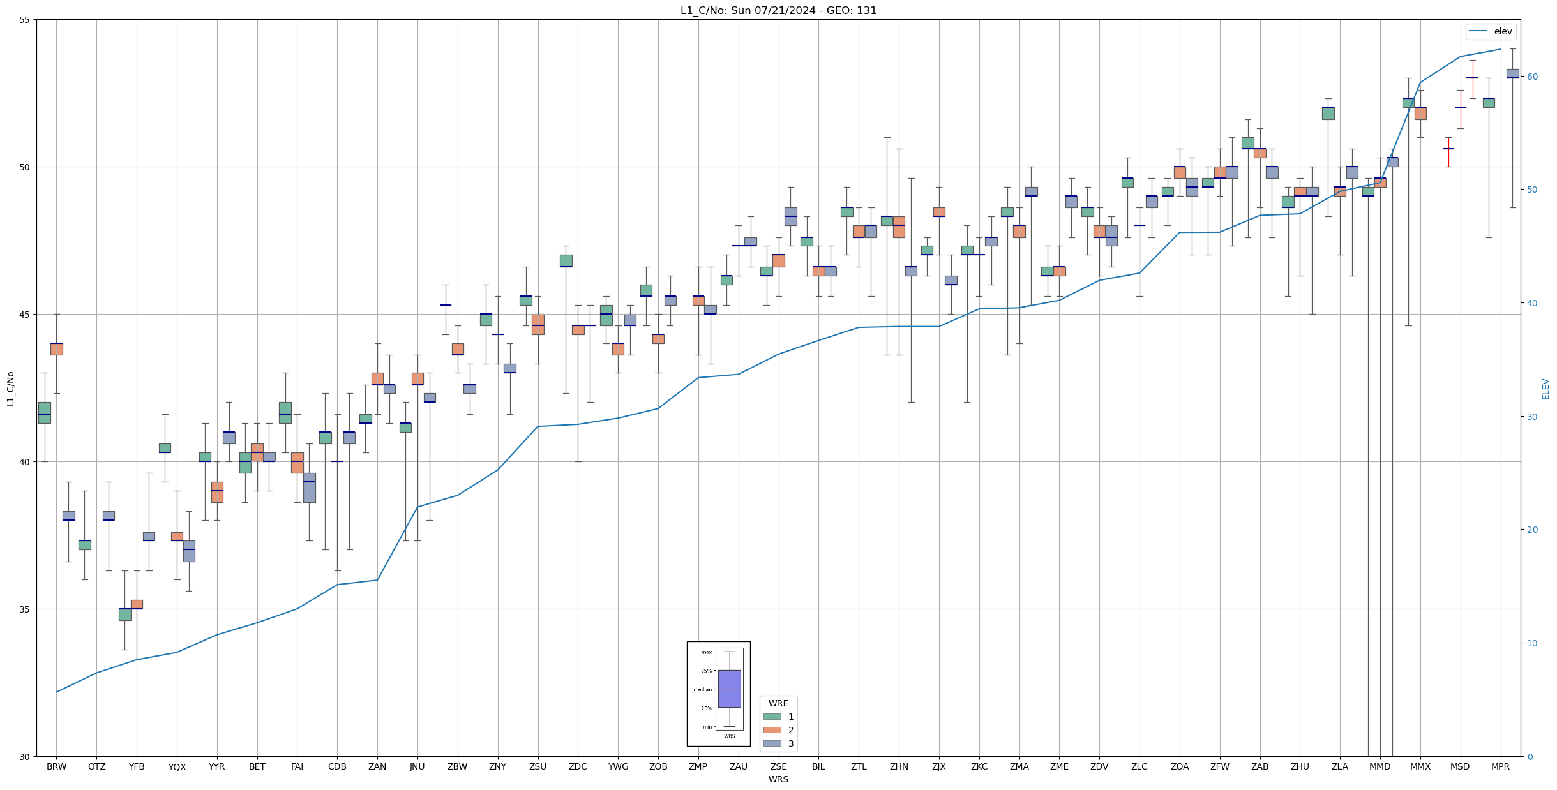1557x790 pixels.
Task: Click the boxplot explanation inset thumbnail
Action: [718, 694]
